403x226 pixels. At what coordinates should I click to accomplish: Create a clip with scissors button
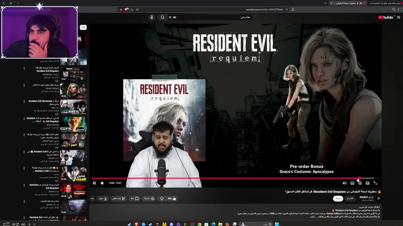pos(119,198)
